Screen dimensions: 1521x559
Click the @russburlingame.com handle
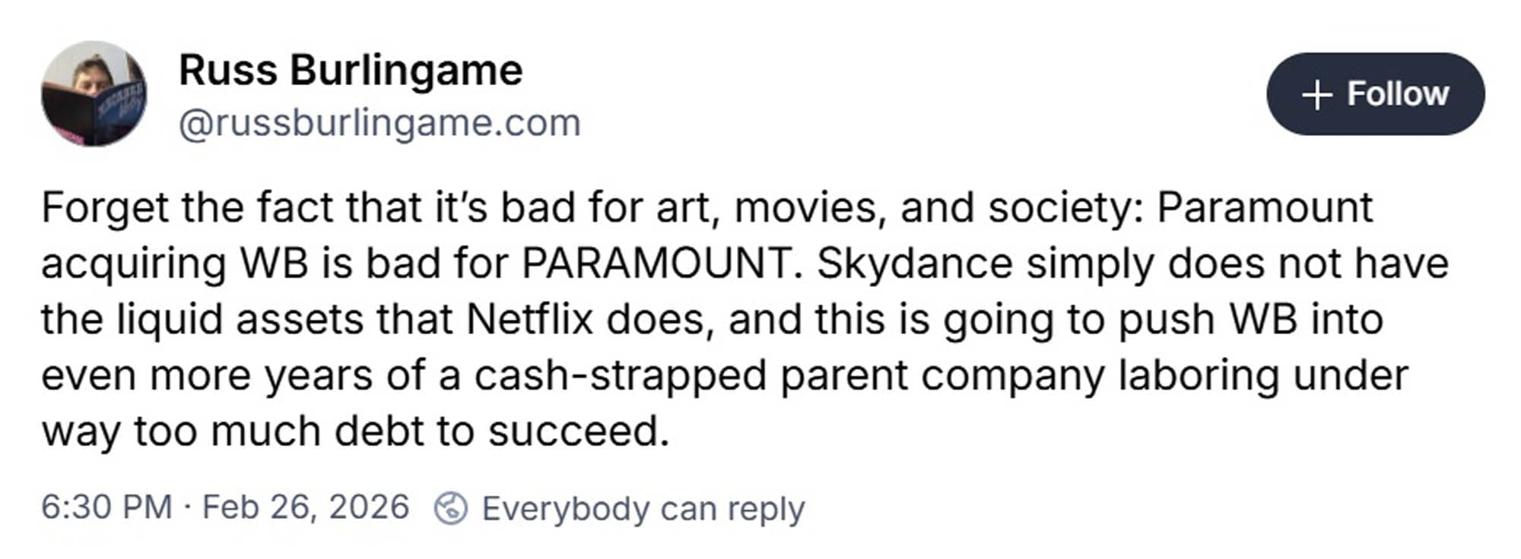point(379,123)
